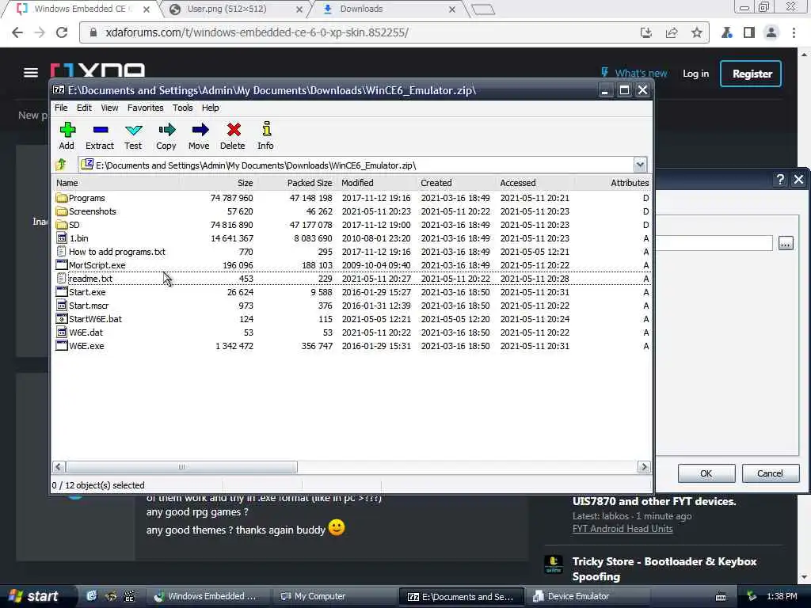
Task: Open the Tricky Store Bootloader & Keybox thread
Action: (x=664, y=568)
